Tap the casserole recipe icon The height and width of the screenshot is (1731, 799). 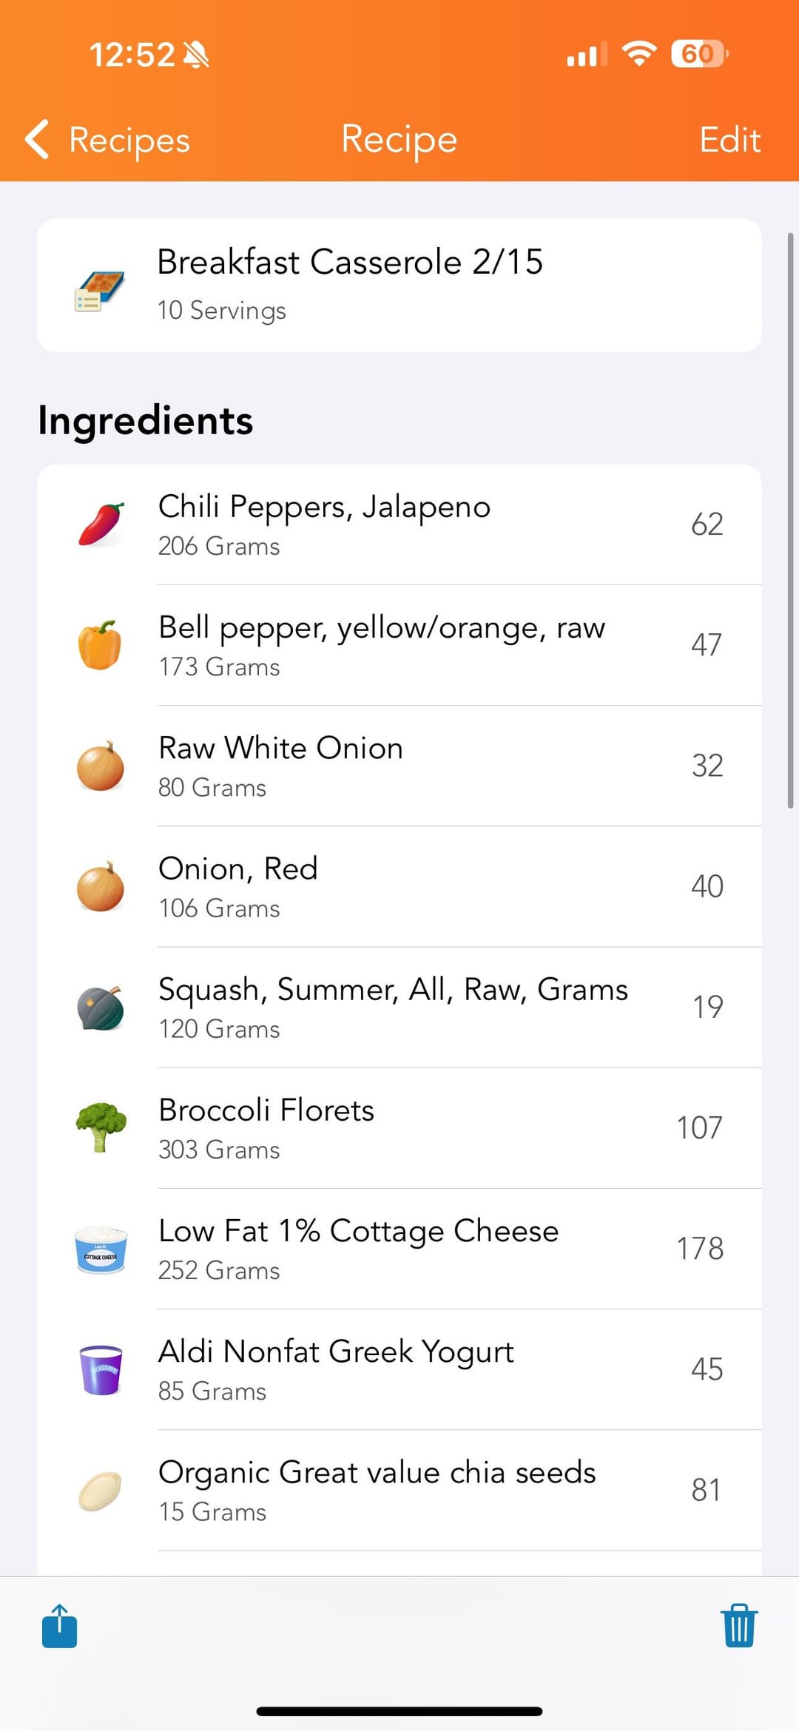100,291
